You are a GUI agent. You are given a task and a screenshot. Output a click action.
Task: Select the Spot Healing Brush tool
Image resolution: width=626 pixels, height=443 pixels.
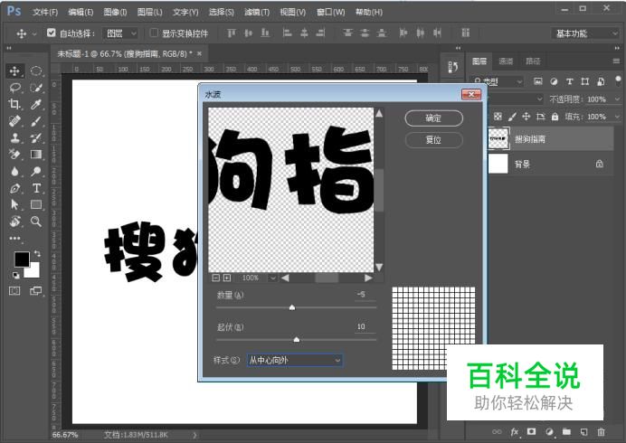click(14, 121)
